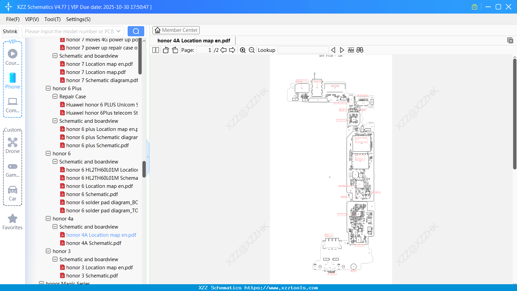Viewport: 517px width, 291px height.
Task: Select the honor 4A Location map en.pdf tab
Action: [194, 41]
